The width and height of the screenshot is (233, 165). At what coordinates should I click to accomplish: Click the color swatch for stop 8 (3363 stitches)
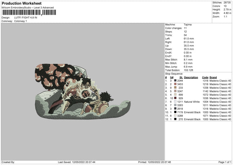tap(176, 105)
